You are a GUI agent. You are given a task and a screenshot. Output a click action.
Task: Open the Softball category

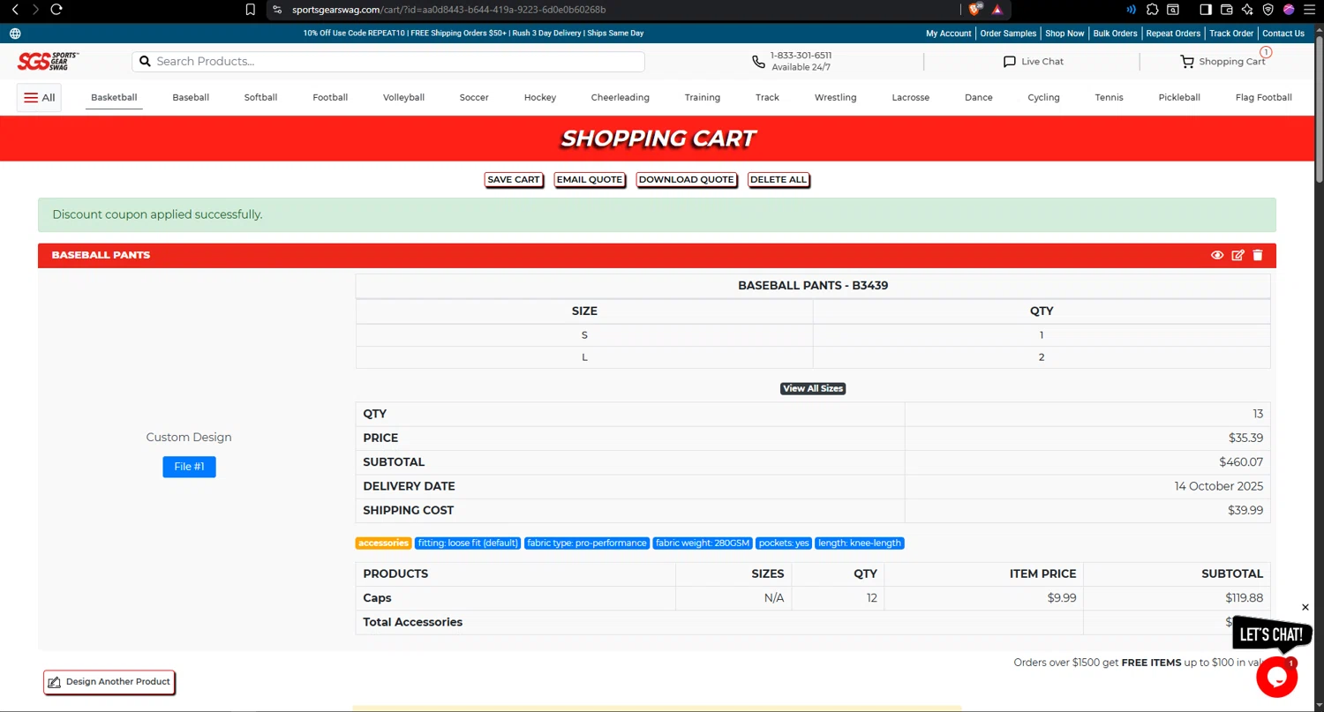coord(261,97)
